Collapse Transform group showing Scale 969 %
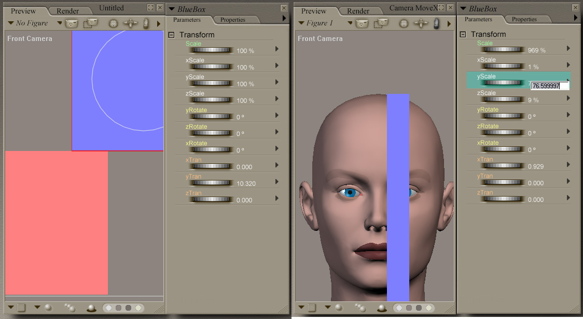The image size is (583, 319). click(x=463, y=34)
